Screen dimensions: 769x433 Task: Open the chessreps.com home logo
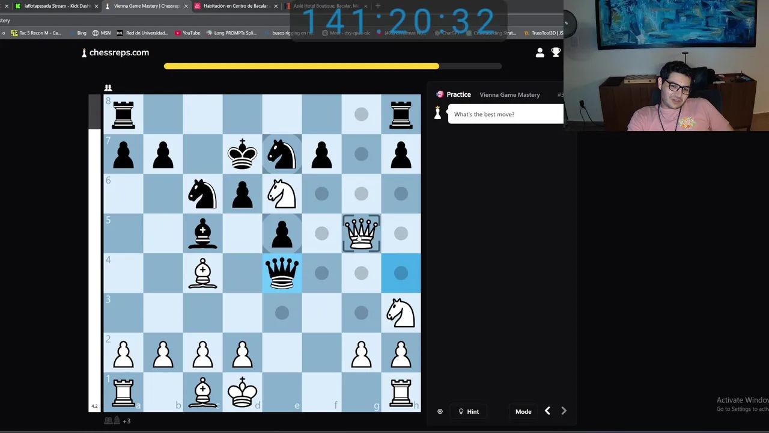[115, 53]
